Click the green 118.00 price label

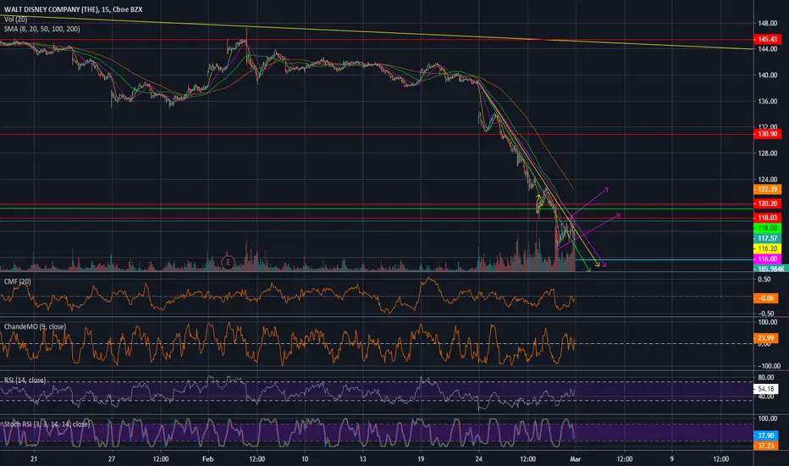(x=767, y=228)
